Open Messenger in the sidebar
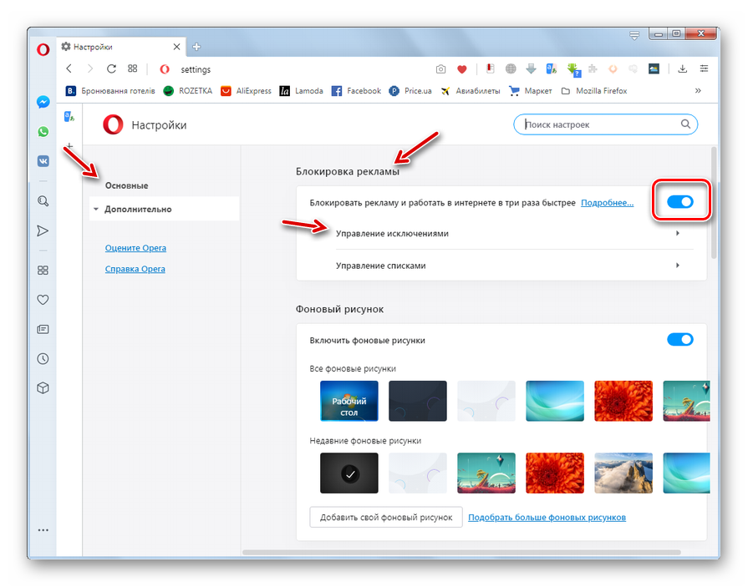The width and height of the screenshot is (748, 587). [43, 102]
